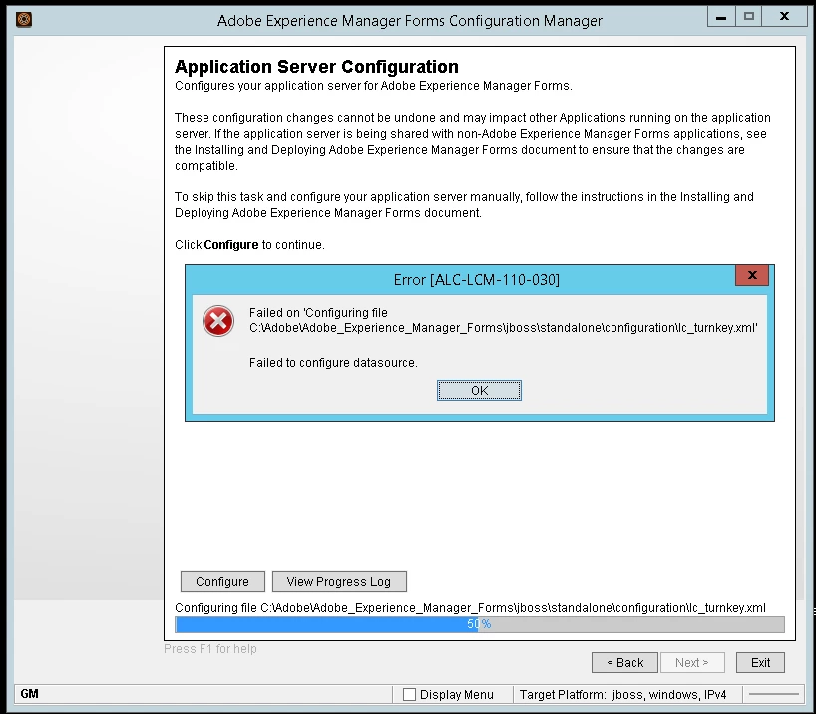Viewport: 816px width, 714px height.
Task: Go back with the Back button
Action: [625, 662]
